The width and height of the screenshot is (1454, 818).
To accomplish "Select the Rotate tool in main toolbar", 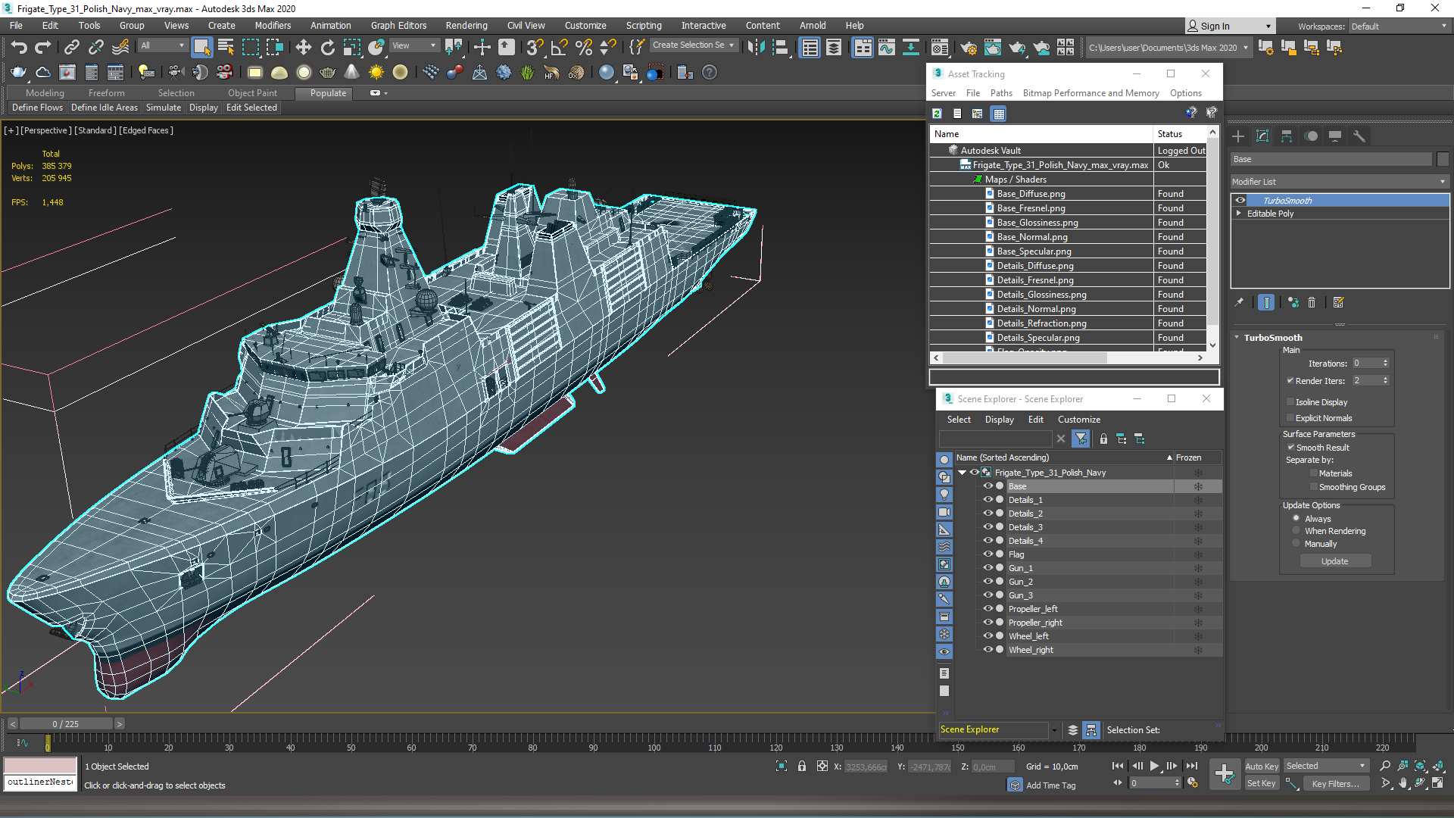I will point(328,47).
